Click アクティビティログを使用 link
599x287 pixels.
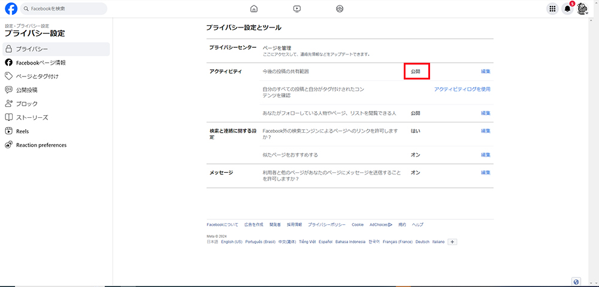[462, 89]
